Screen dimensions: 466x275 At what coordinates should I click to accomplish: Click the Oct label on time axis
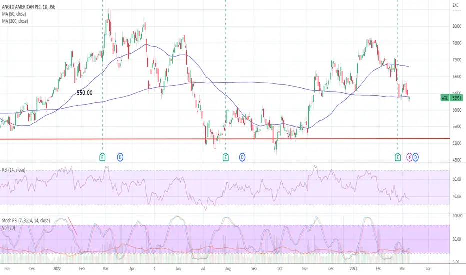(280, 269)
